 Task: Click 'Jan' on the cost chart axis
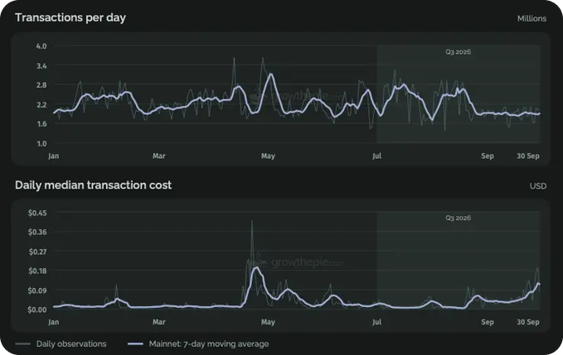click(54, 322)
